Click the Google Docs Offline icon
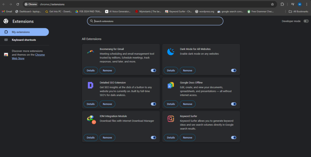311x157 pixels. (x=171, y=85)
